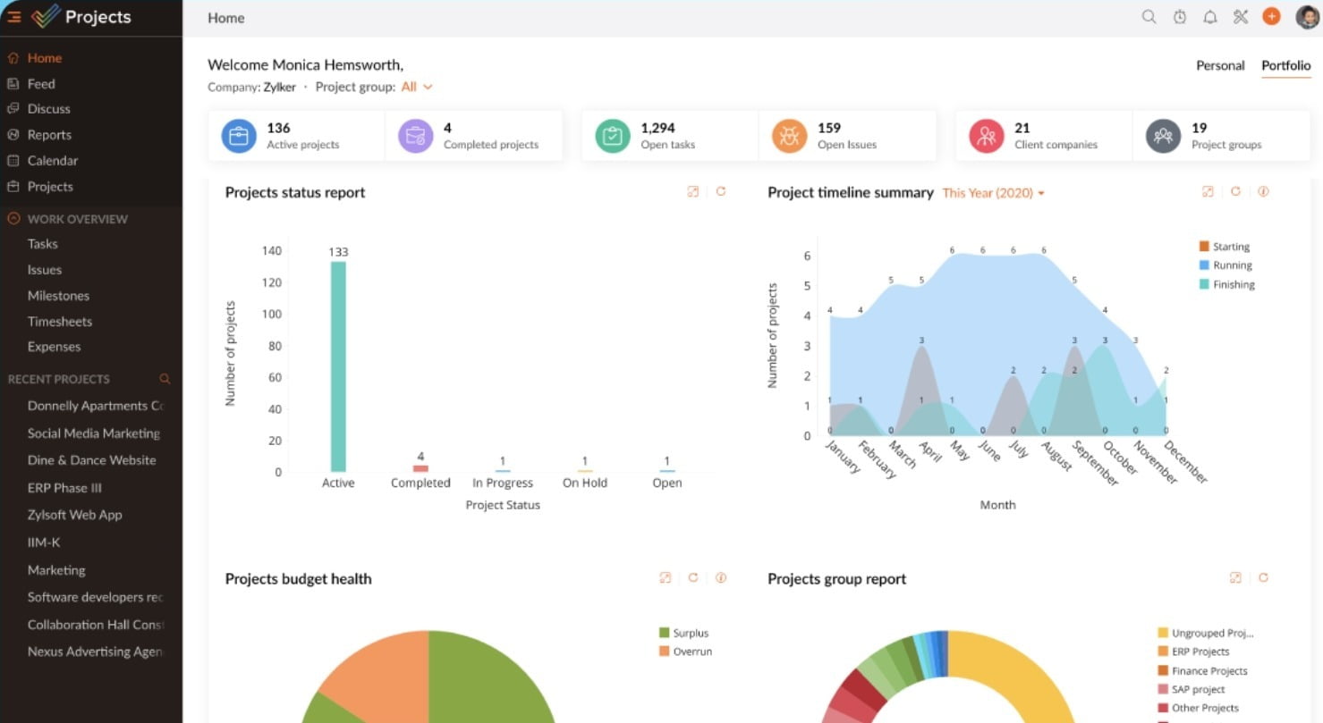Switch to the Personal tab

1220,65
